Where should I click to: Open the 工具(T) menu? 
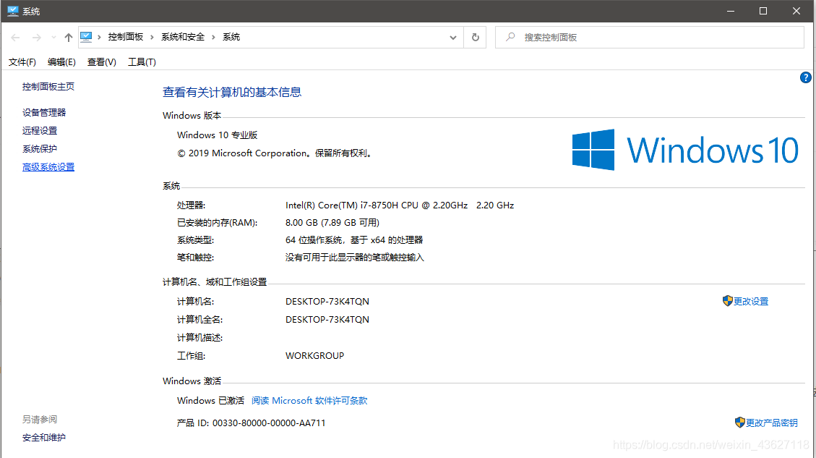[x=142, y=62]
